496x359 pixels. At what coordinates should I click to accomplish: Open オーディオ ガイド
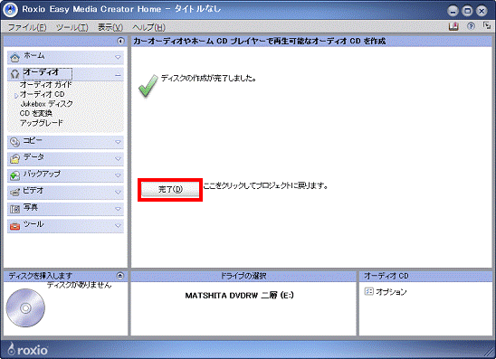[x=46, y=85]
